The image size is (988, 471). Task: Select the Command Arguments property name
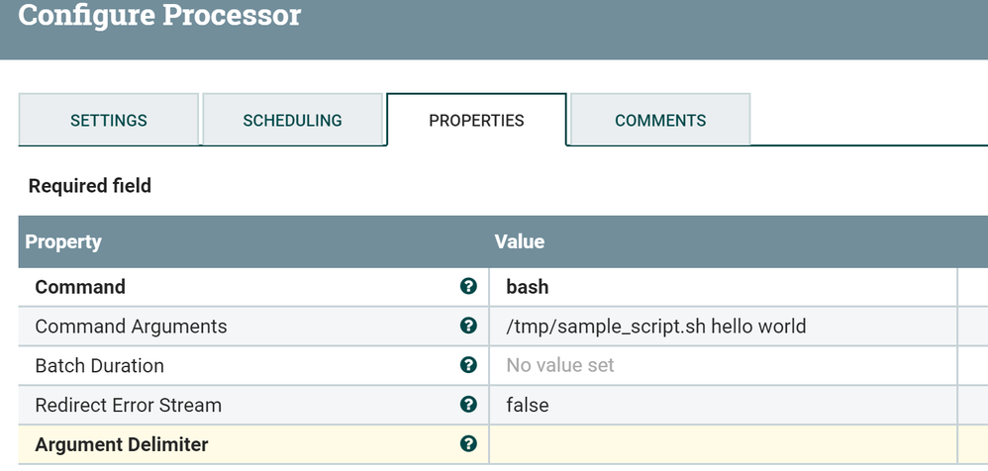click(x=131, y=326)
